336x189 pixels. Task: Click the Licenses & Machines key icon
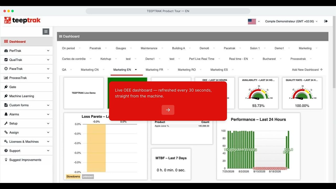(x=6, y=141)
